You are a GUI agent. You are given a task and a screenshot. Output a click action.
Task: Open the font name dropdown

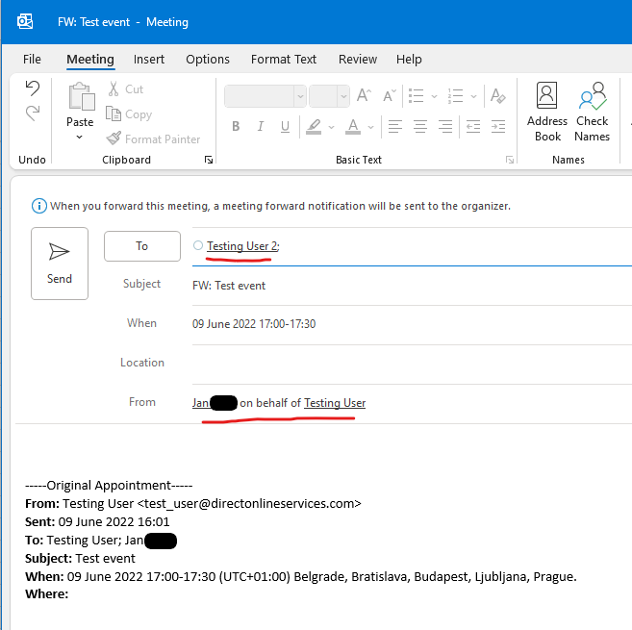300,96
